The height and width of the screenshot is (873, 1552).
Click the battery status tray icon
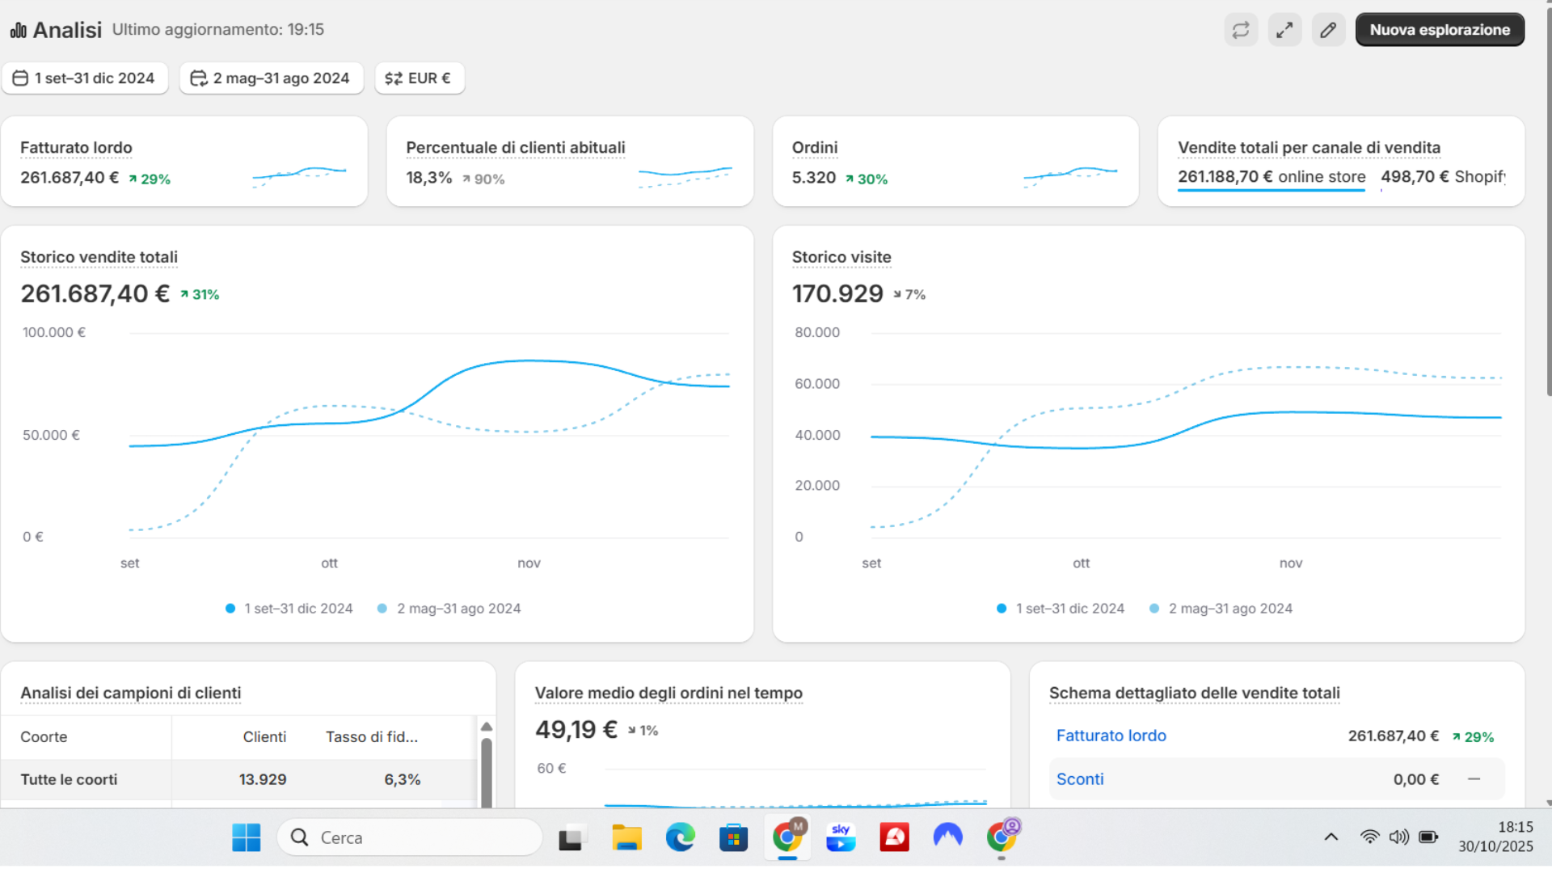click(1428, 837)
